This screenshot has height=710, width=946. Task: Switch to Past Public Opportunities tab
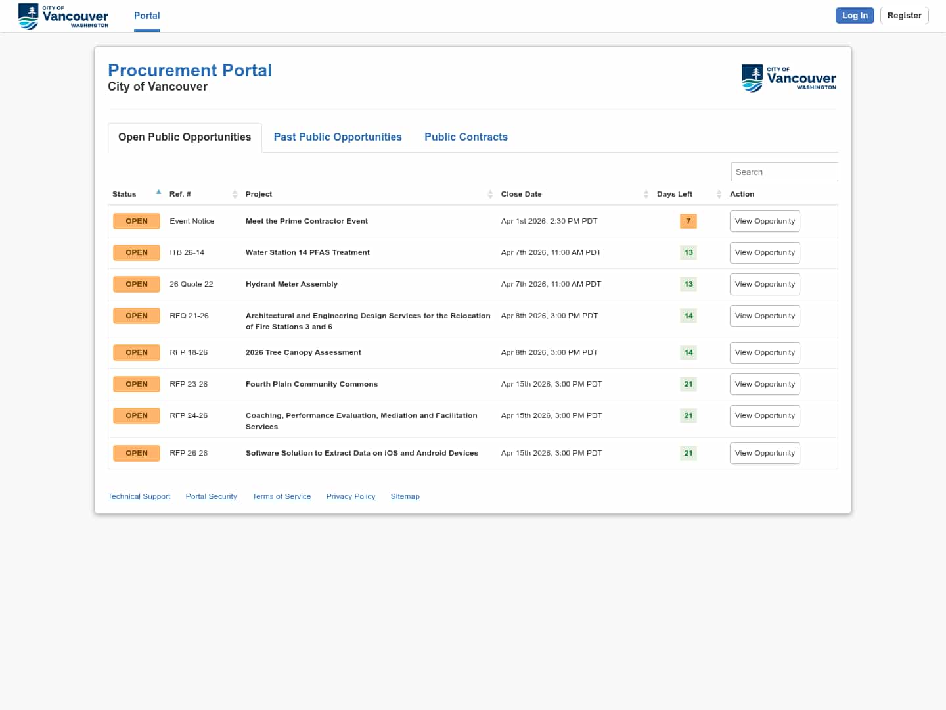(x=338, y=137)
